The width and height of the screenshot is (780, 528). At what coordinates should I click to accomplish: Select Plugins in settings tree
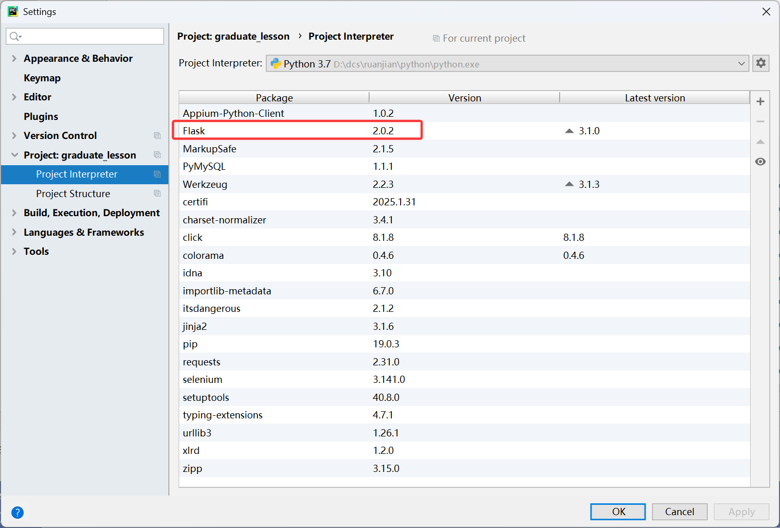41,116
